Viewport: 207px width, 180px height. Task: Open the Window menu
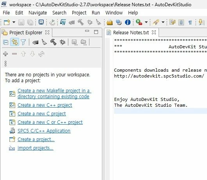click(114, 13)
